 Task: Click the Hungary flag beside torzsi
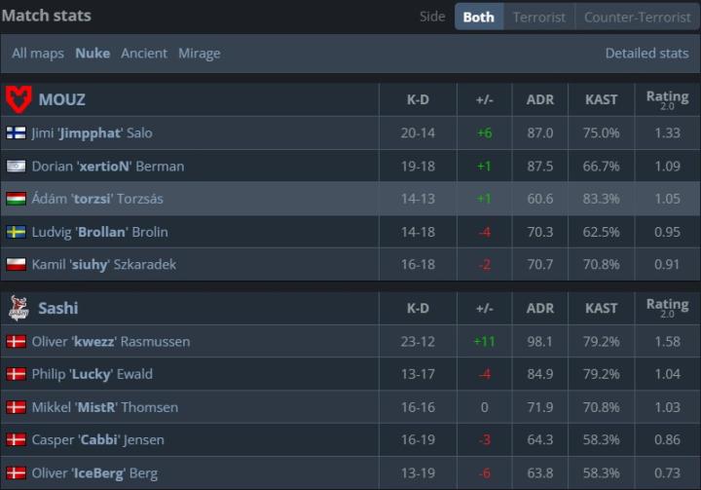tap(17, 200)
